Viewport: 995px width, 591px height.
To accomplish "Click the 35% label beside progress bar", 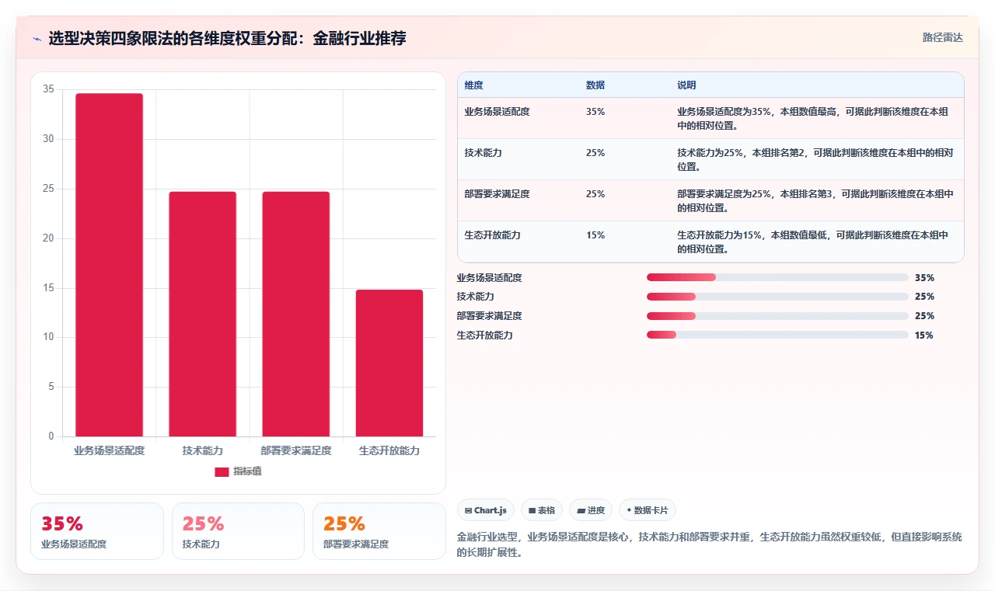I will (x=924, y=277).
